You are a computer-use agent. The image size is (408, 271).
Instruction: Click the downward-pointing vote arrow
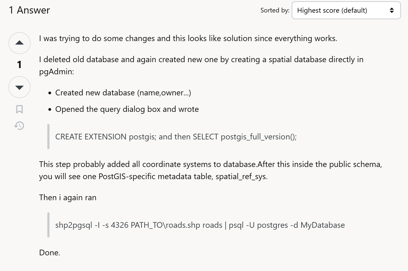19,87
